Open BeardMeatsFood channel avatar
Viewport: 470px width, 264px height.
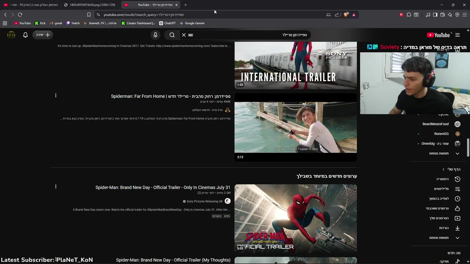458,124
